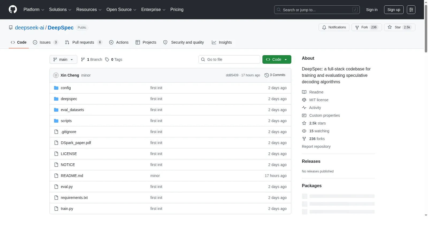Image resolution: width=428 pixels, height=241 pixels.
Task: Click the config folder icon
Action: 56,88
